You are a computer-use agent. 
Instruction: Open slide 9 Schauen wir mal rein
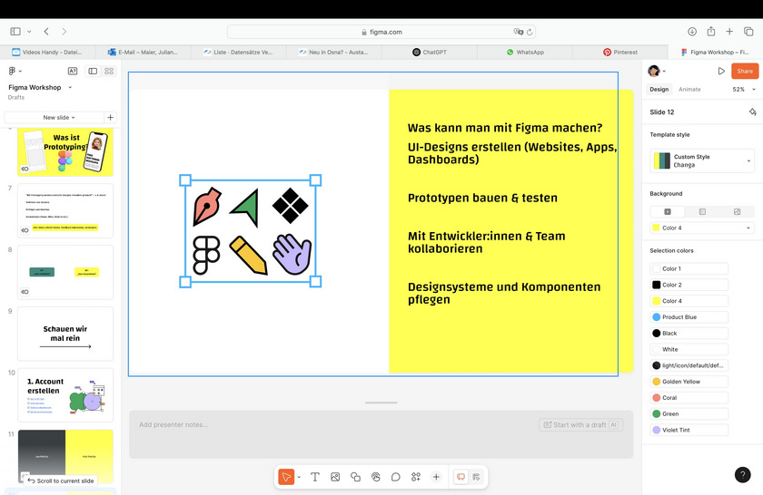(65, 334)
